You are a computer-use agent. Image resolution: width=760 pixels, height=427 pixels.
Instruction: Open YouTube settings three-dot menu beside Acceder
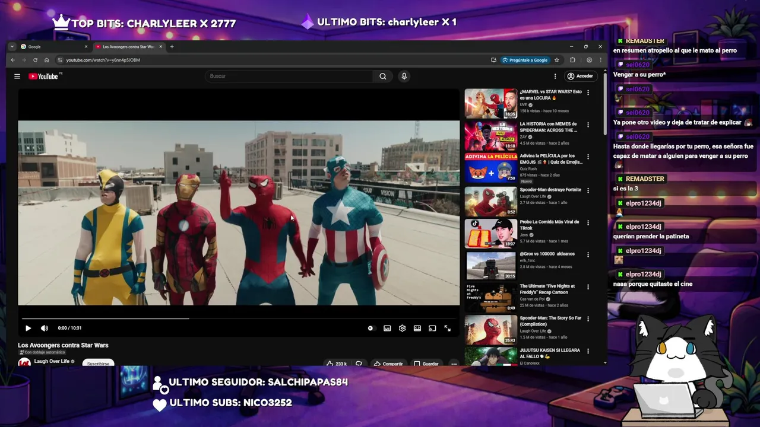pyautogui.click(x=555, y=76)
